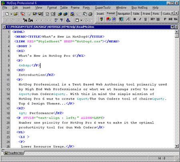The width and height of the screenshot is (180, 162).
Task: Click the restore button of the ReadMe.htm document window
Action: point(172,27)
